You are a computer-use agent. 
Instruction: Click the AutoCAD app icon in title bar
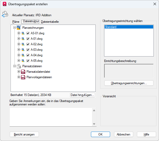[x=4, y=4]
